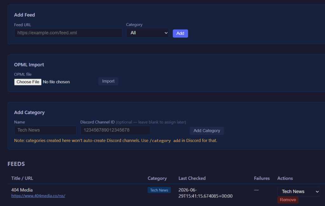Click the Failures column header
325x206 pixels.
262,178
